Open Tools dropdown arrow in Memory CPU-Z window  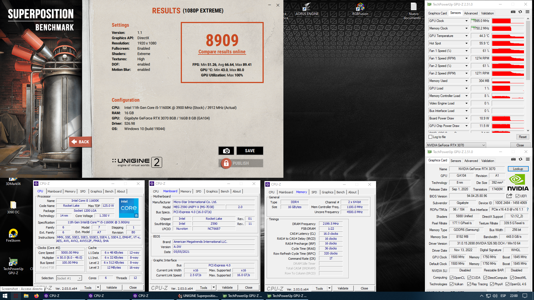pyautogui.click(x=329, y=289)
